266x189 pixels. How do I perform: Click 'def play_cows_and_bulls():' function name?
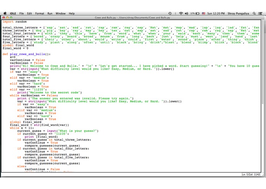coord(27,54)
